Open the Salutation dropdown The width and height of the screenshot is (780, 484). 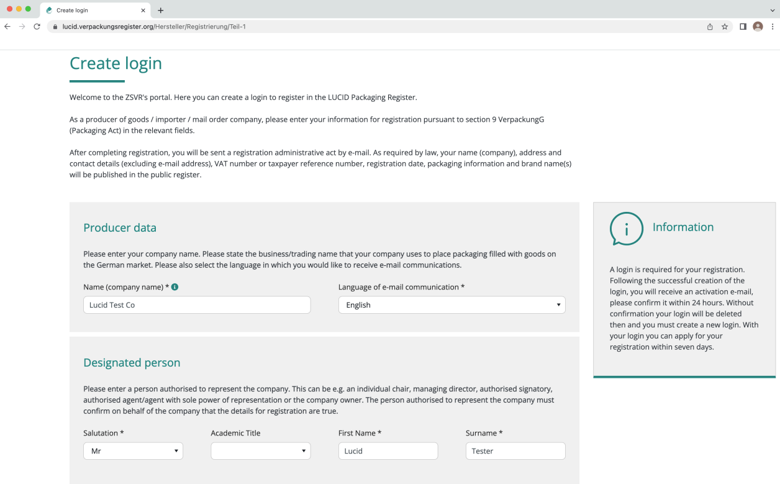(x=133, y=451)
